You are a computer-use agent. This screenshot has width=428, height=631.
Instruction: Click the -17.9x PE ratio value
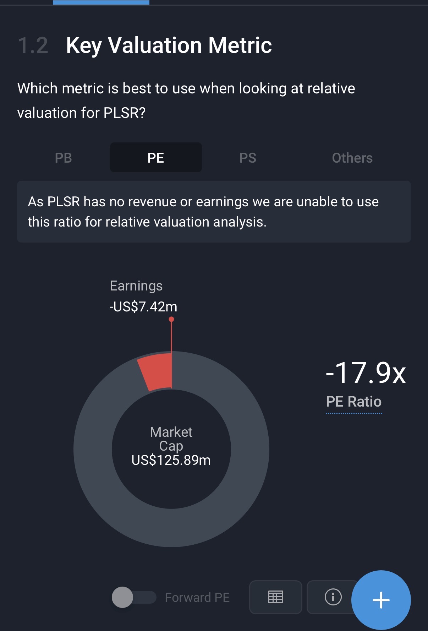(366, 373)
